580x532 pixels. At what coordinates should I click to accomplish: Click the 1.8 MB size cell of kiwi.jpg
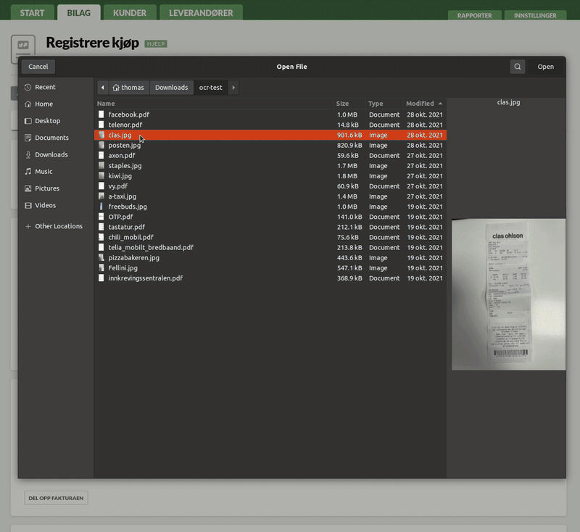tap(347, 176)
